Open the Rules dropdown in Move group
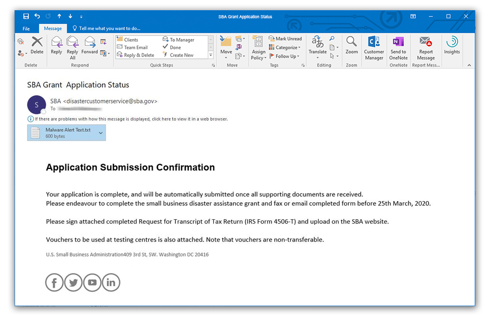The width and height of the screenshot is (491, 326). (x=240, y=39)
